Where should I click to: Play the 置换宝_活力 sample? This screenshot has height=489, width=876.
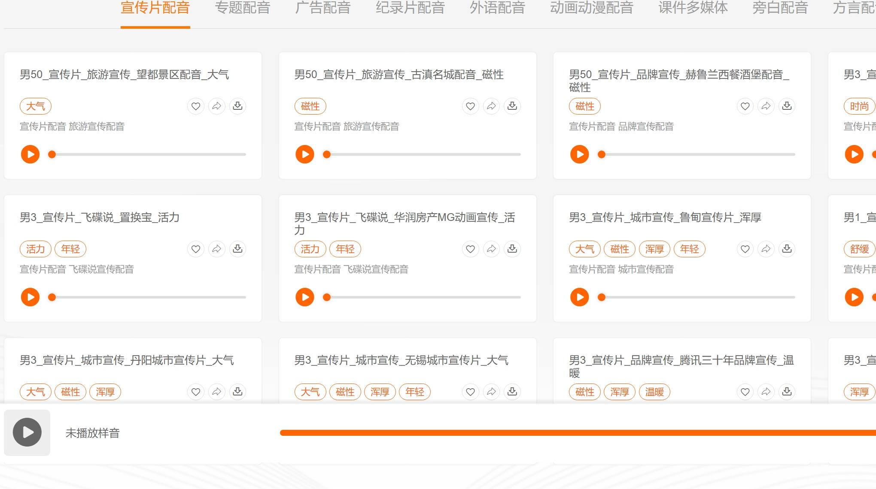(30, 297)
